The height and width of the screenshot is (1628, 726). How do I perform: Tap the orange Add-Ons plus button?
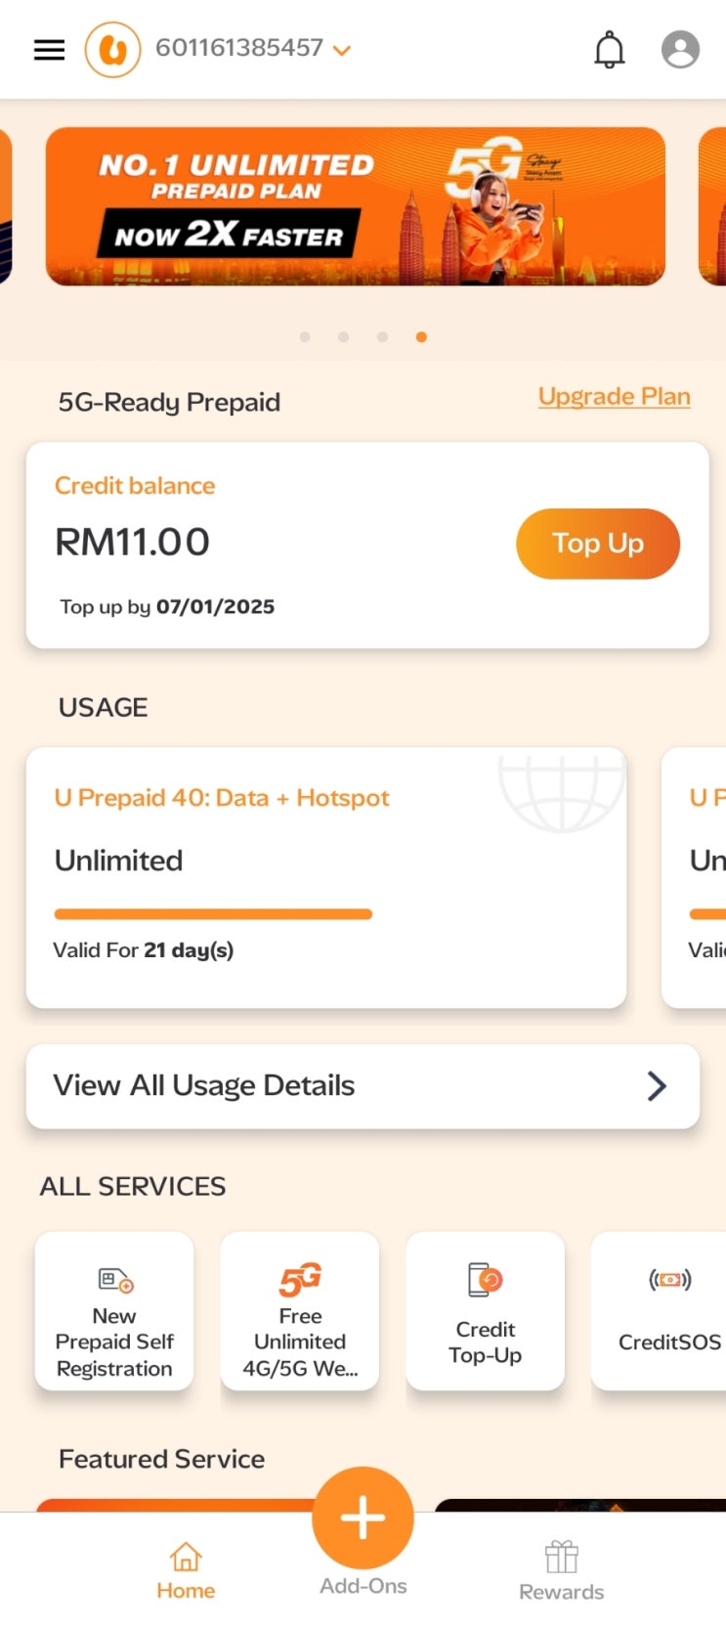[x=363, y=1518]
